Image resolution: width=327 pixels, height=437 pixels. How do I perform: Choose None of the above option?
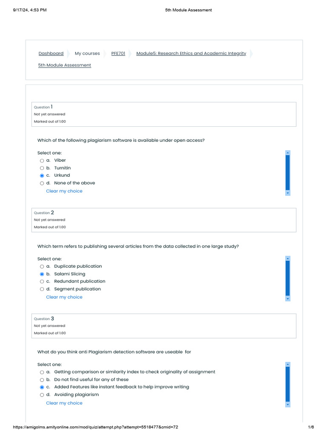[x=42, y=183]
